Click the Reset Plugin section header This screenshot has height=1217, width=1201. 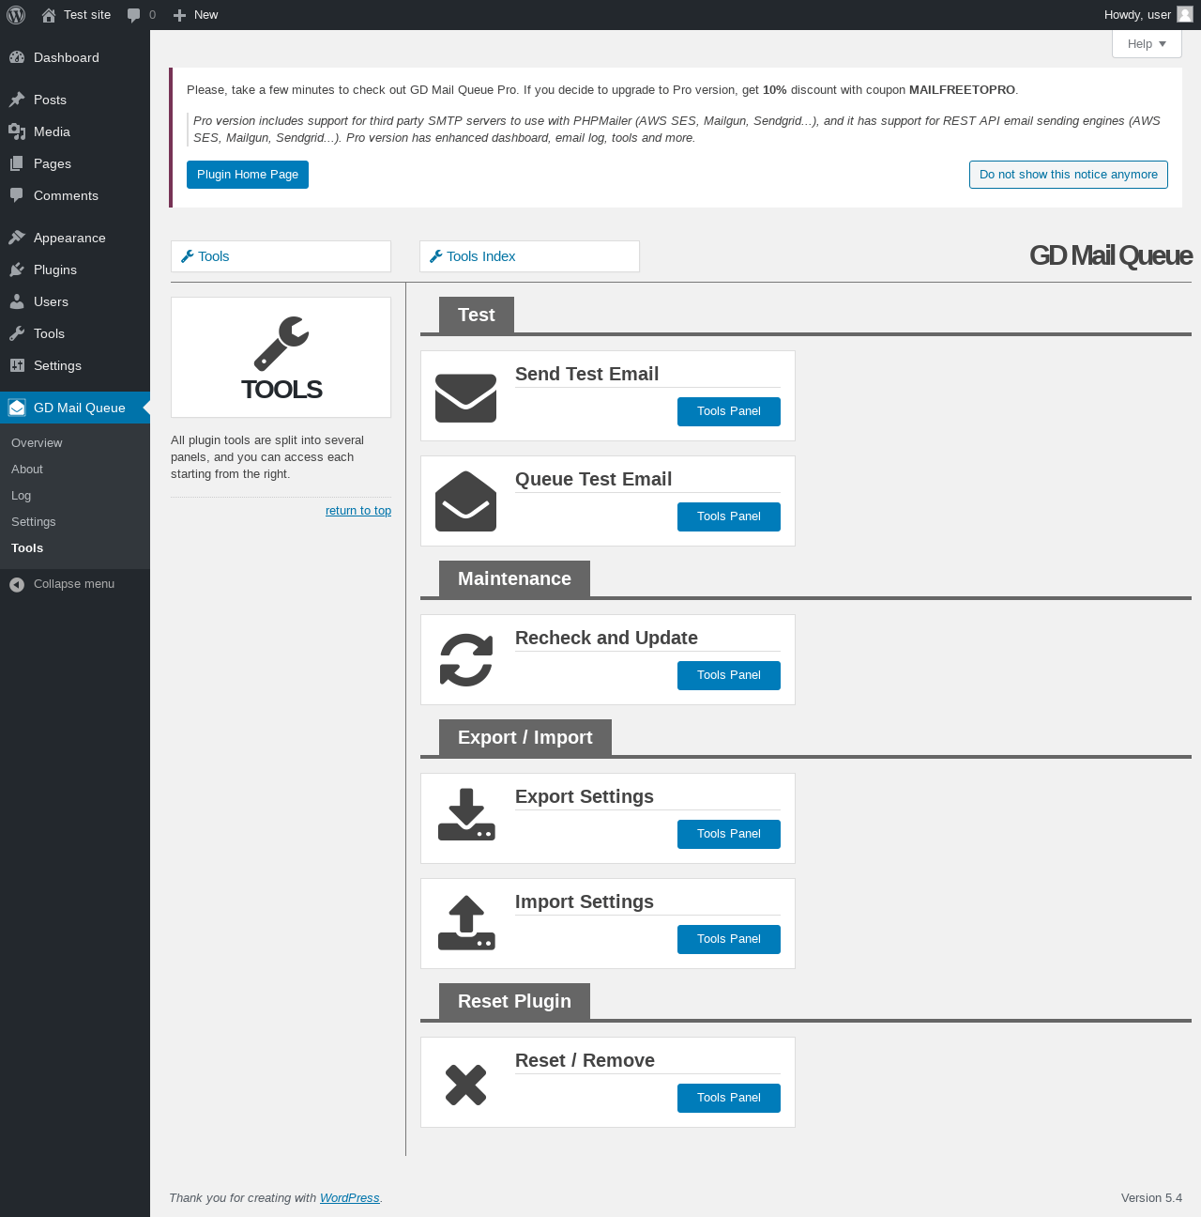514,1001
